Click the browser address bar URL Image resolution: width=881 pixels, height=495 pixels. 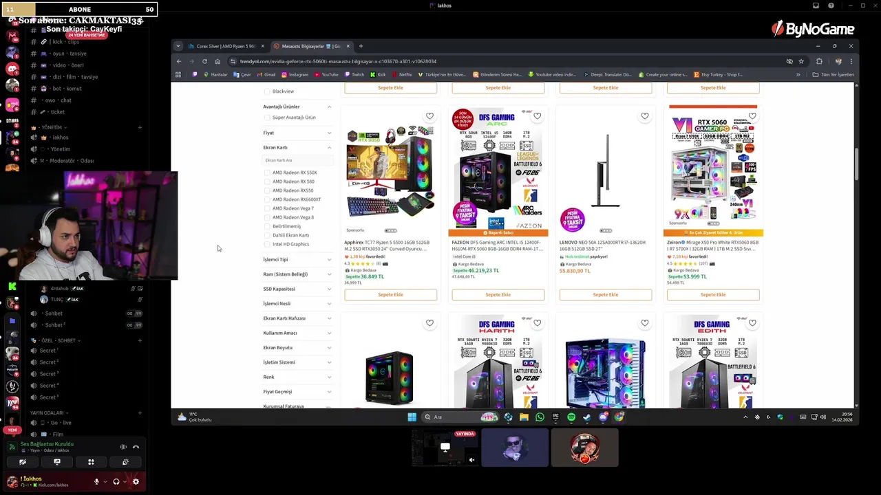337,61
